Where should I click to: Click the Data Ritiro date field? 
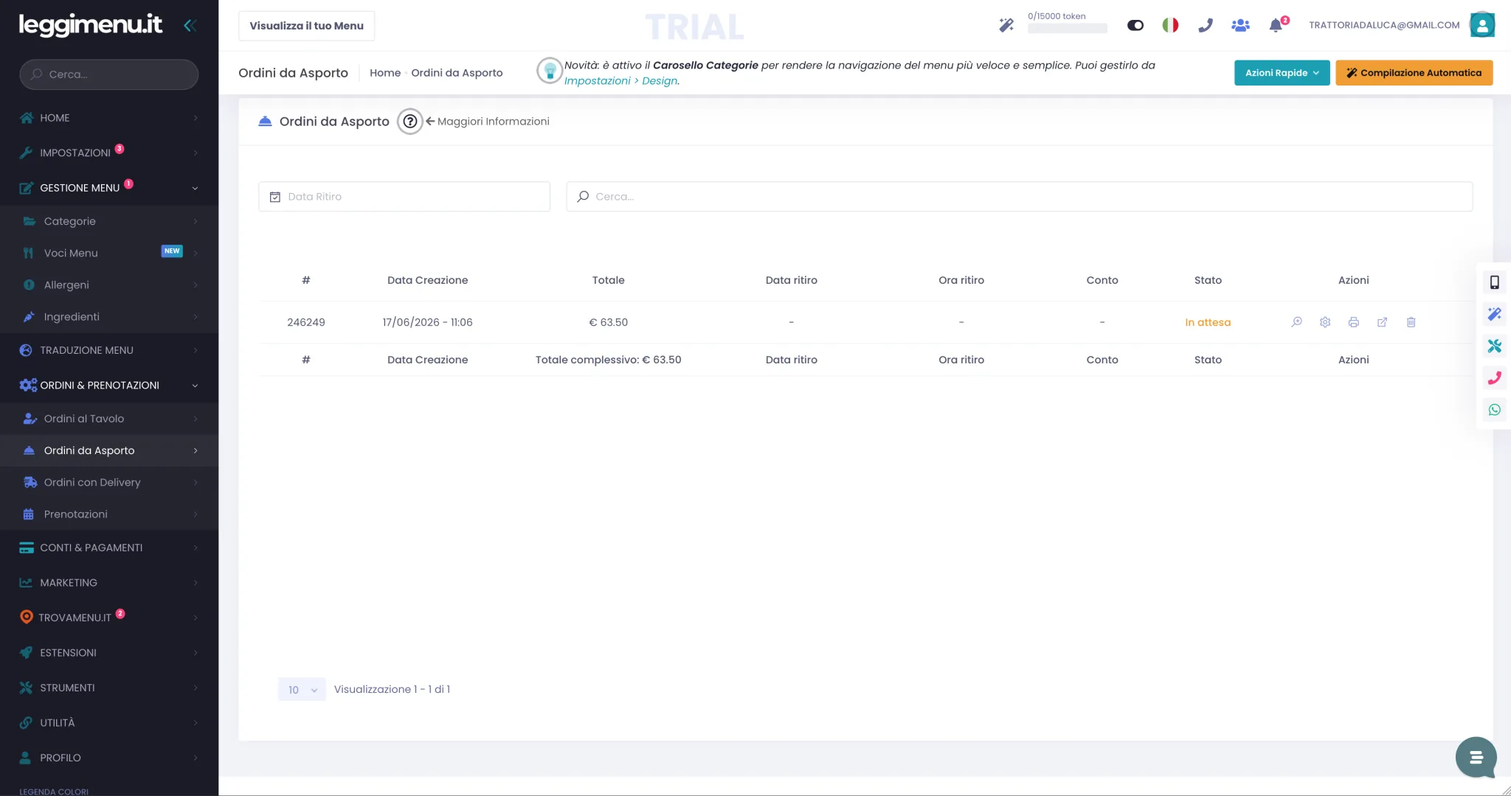404,197
